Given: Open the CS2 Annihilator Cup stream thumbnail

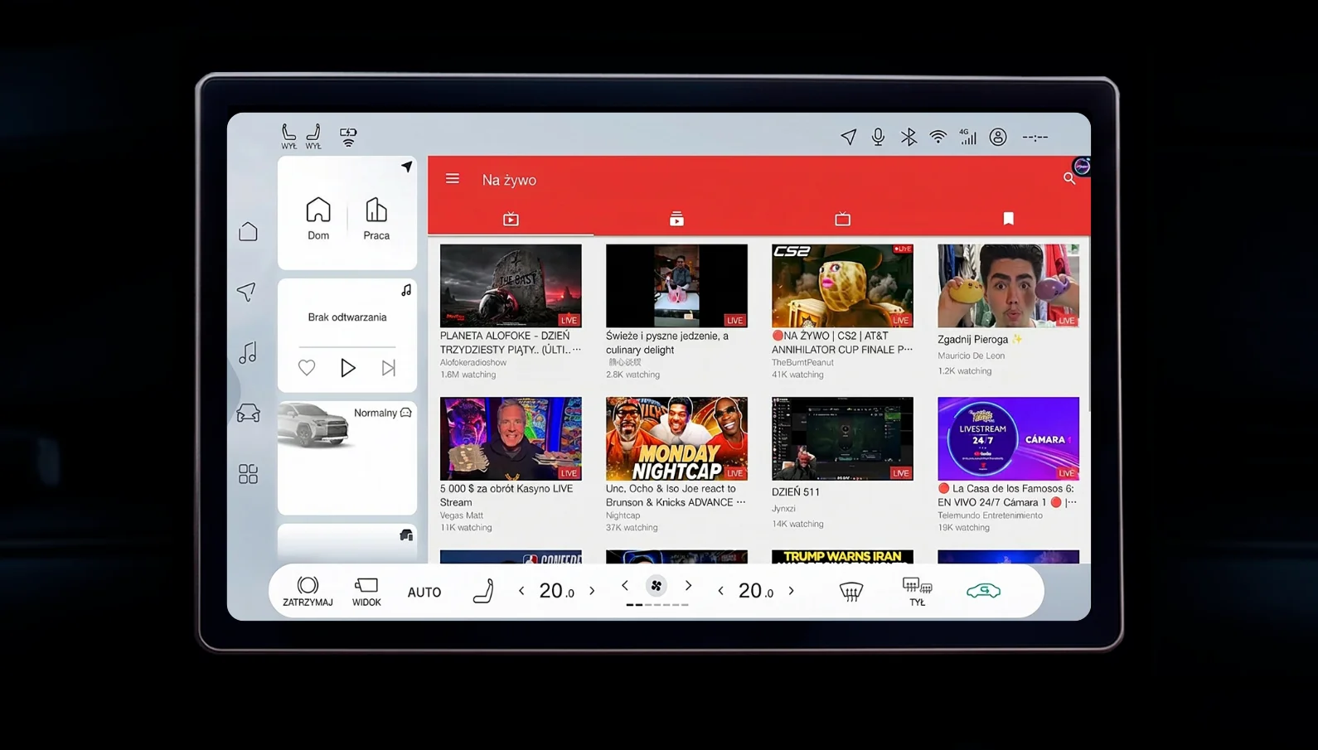Looking at the screenshot, I should pyautogui.click(x=842, y=286).
